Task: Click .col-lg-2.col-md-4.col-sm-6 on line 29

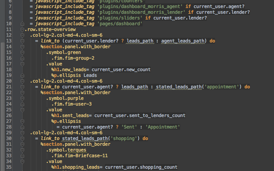Action: (66, 133)
